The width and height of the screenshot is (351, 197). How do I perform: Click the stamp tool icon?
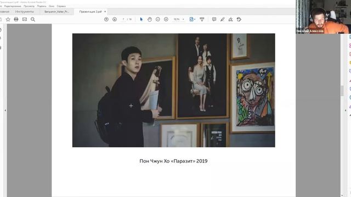[239, 20]
